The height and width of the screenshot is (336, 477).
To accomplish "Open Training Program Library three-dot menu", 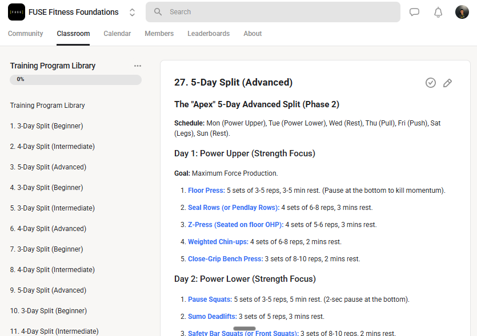I will click(138, 66).
